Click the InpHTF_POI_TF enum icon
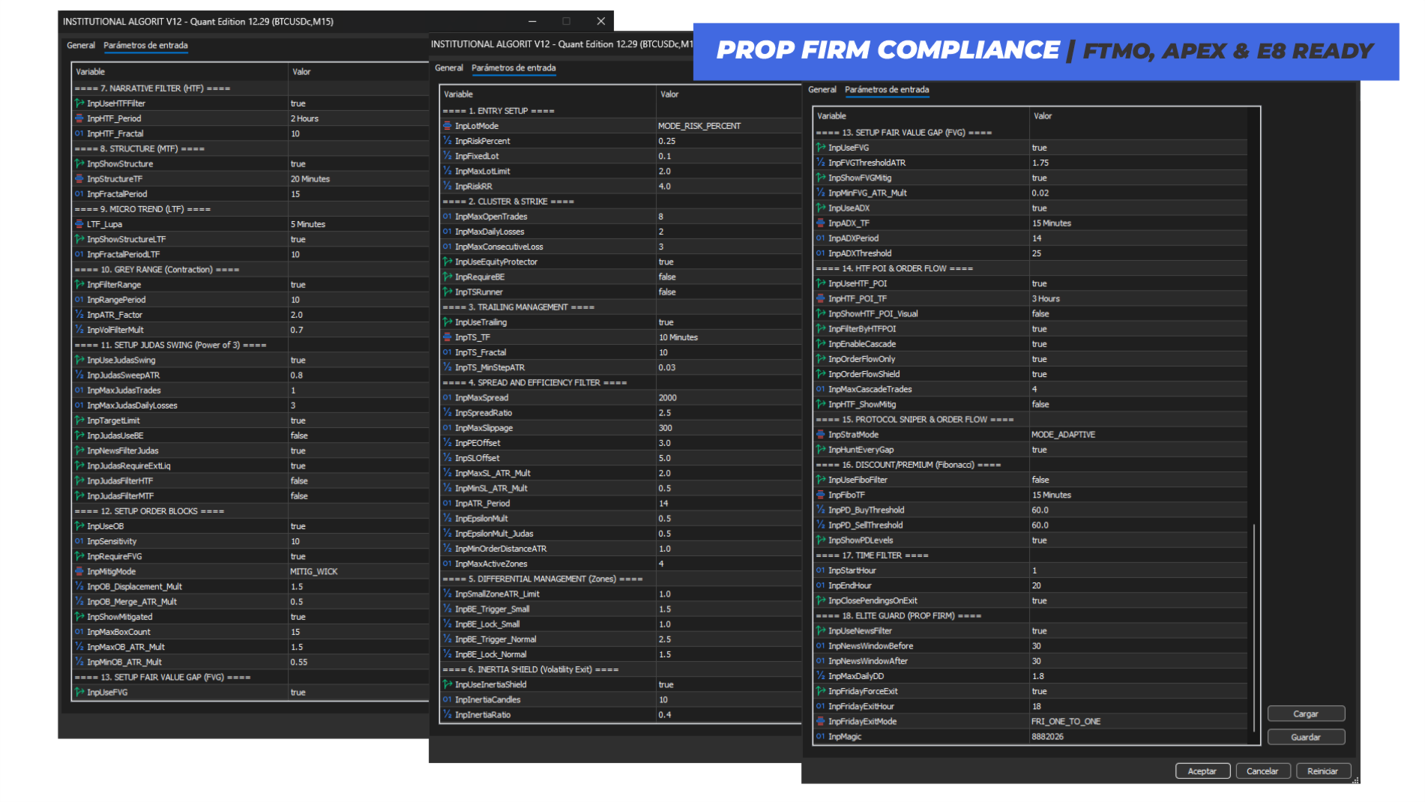The height and width of the screenshot is (802, 1425). click(820, 298)
